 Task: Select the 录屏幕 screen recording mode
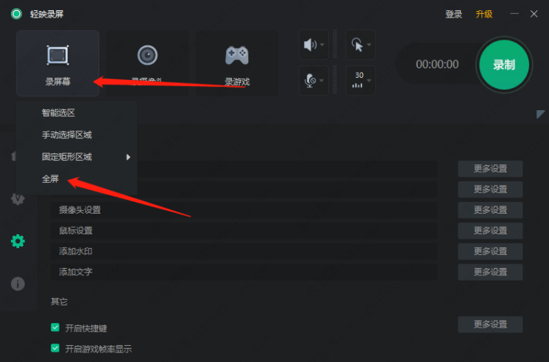coord(58,63)
